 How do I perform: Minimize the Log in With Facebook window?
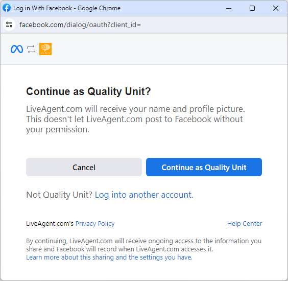click(229, 8)
